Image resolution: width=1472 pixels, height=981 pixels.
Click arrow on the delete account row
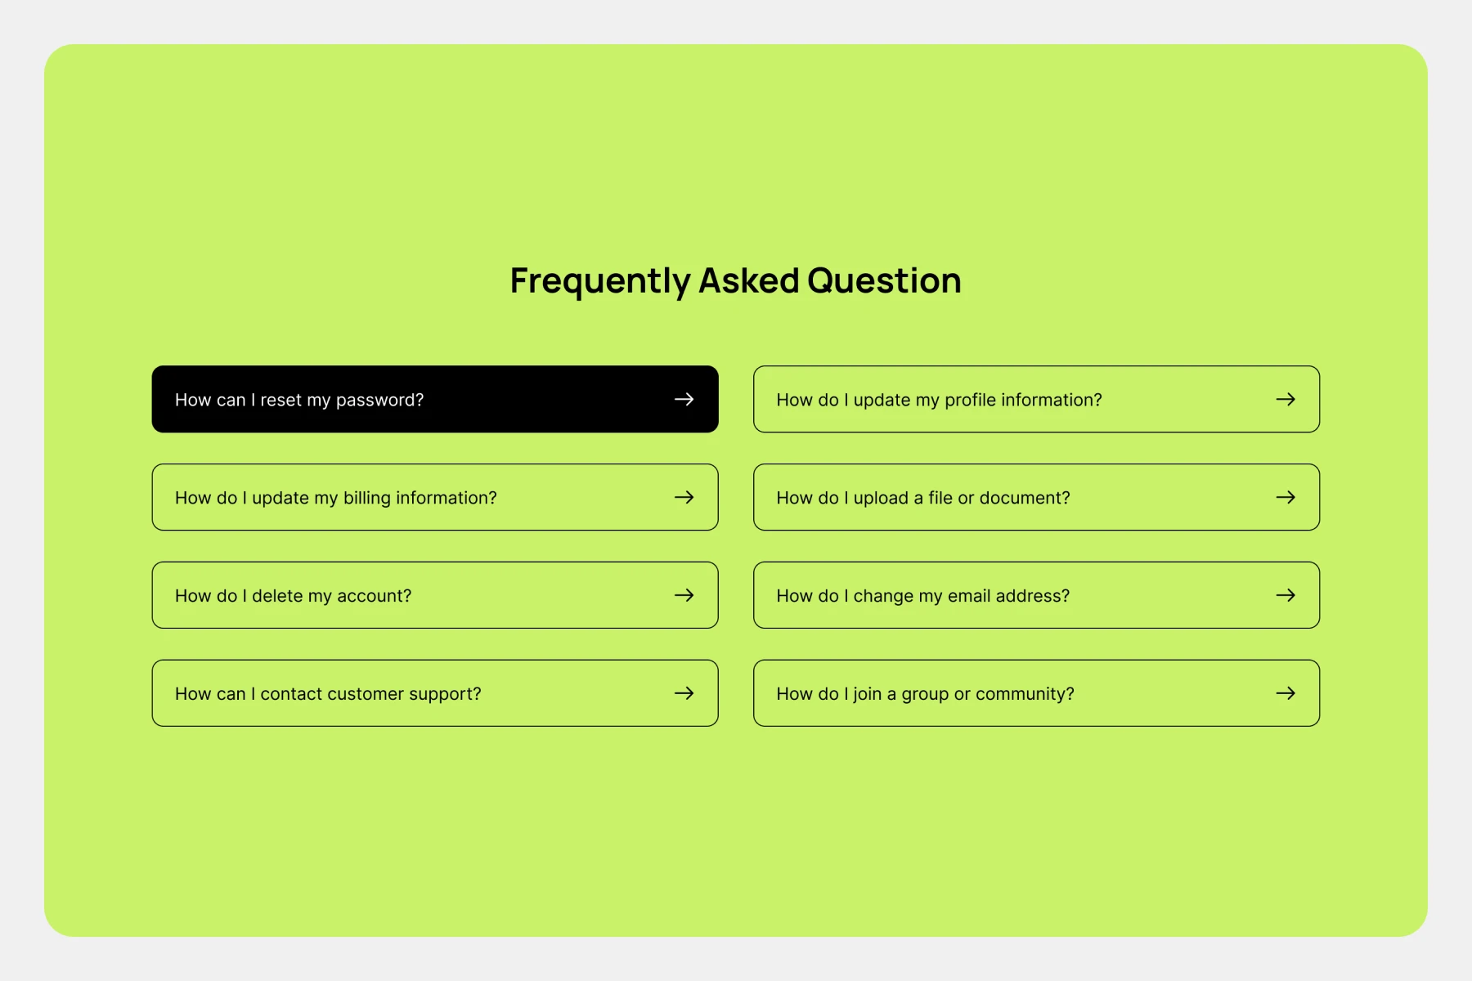[x=684, y=595]
